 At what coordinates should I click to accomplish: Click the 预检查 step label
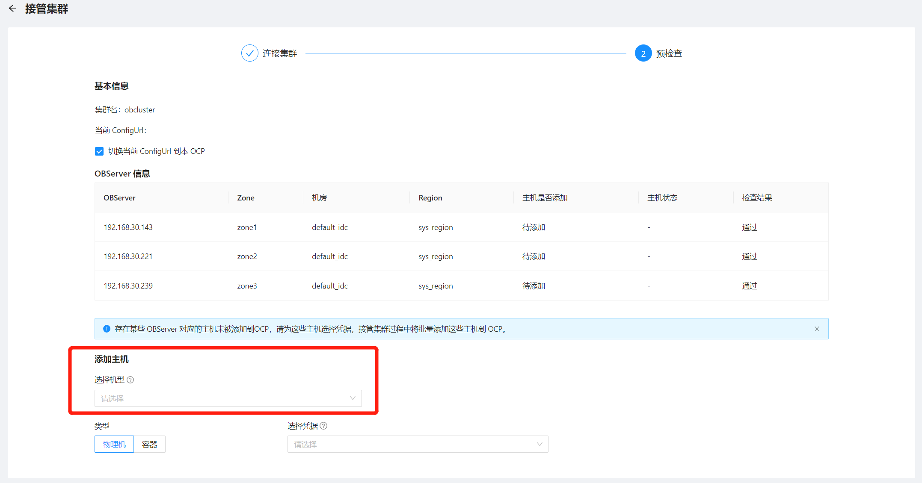[x=669, y=53]
